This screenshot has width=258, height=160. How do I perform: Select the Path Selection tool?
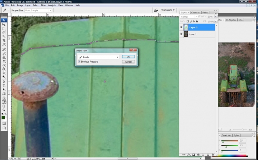click(4, 90)
